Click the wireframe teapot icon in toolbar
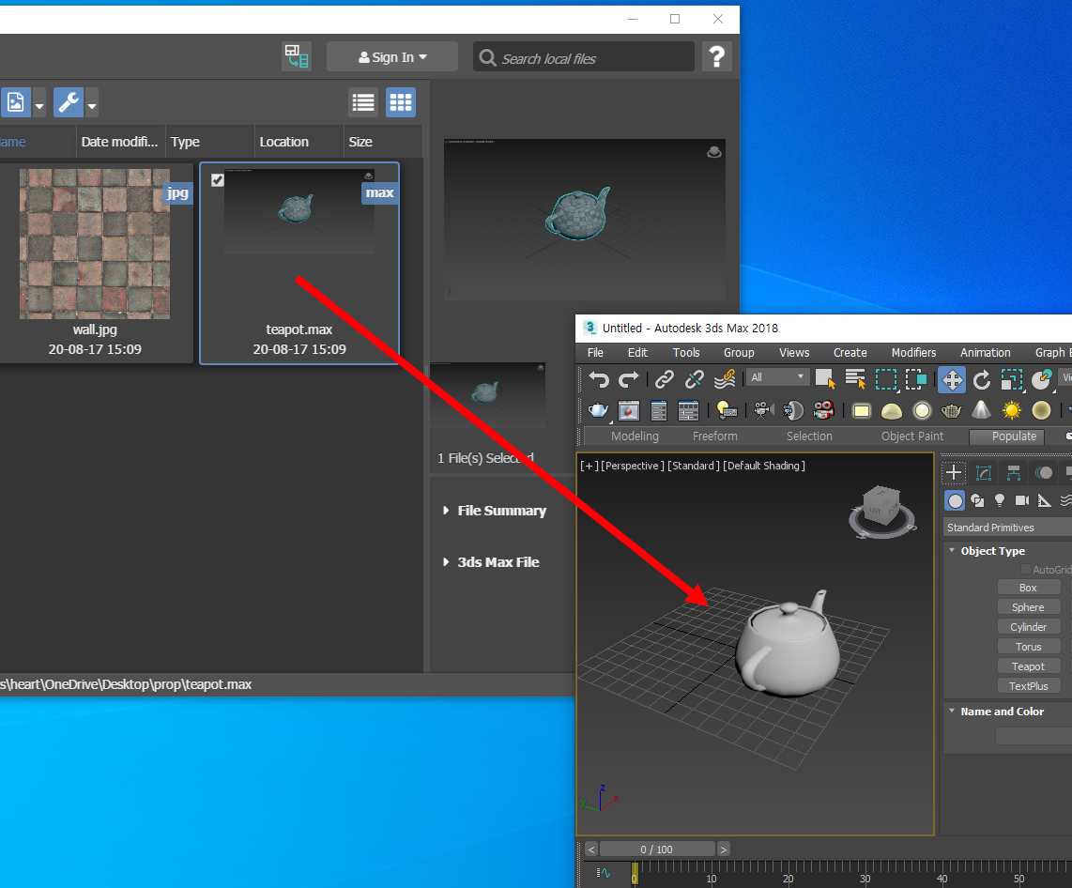 click(x=952, y=411)
